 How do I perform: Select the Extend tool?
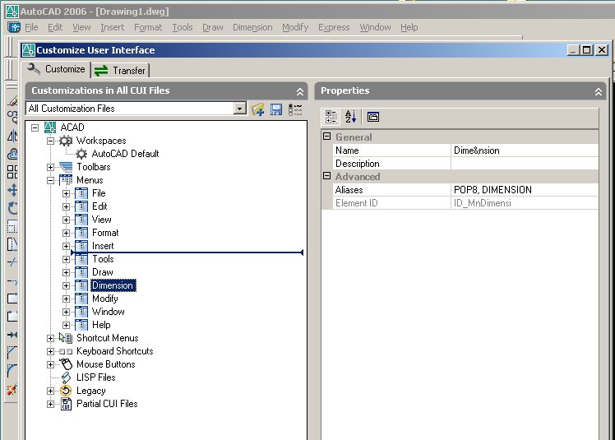pyautogui.click(x=12, y=281)
